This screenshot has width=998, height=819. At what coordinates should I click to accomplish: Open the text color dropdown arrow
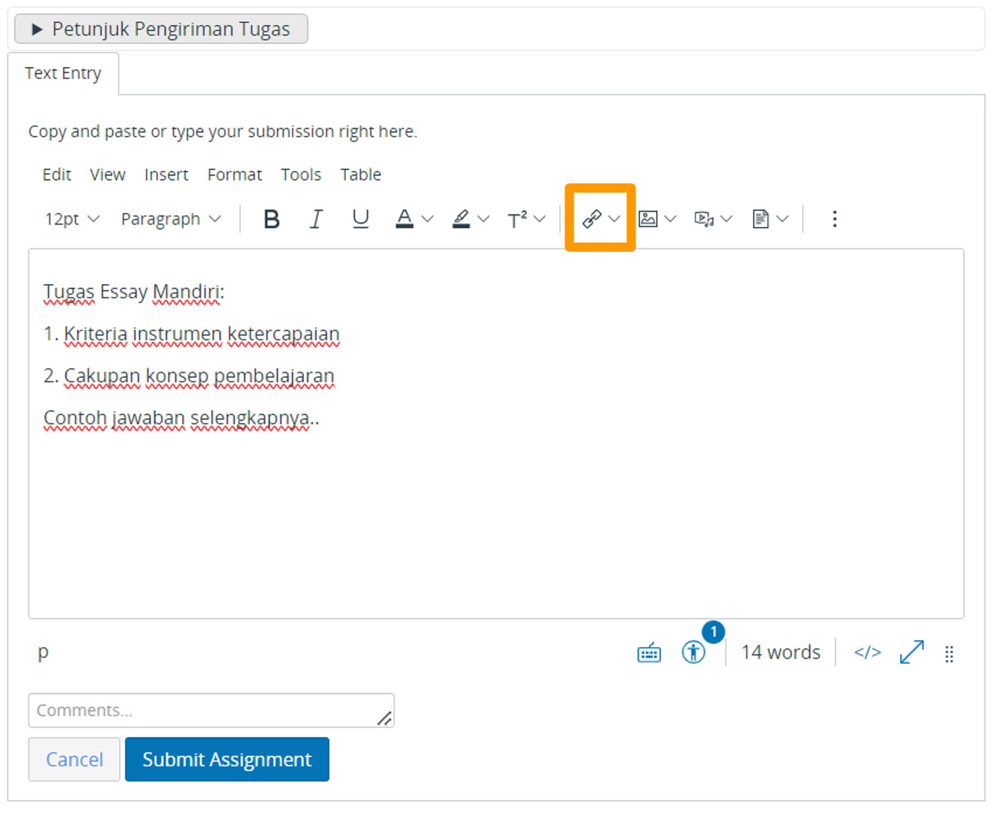(428, 219)
